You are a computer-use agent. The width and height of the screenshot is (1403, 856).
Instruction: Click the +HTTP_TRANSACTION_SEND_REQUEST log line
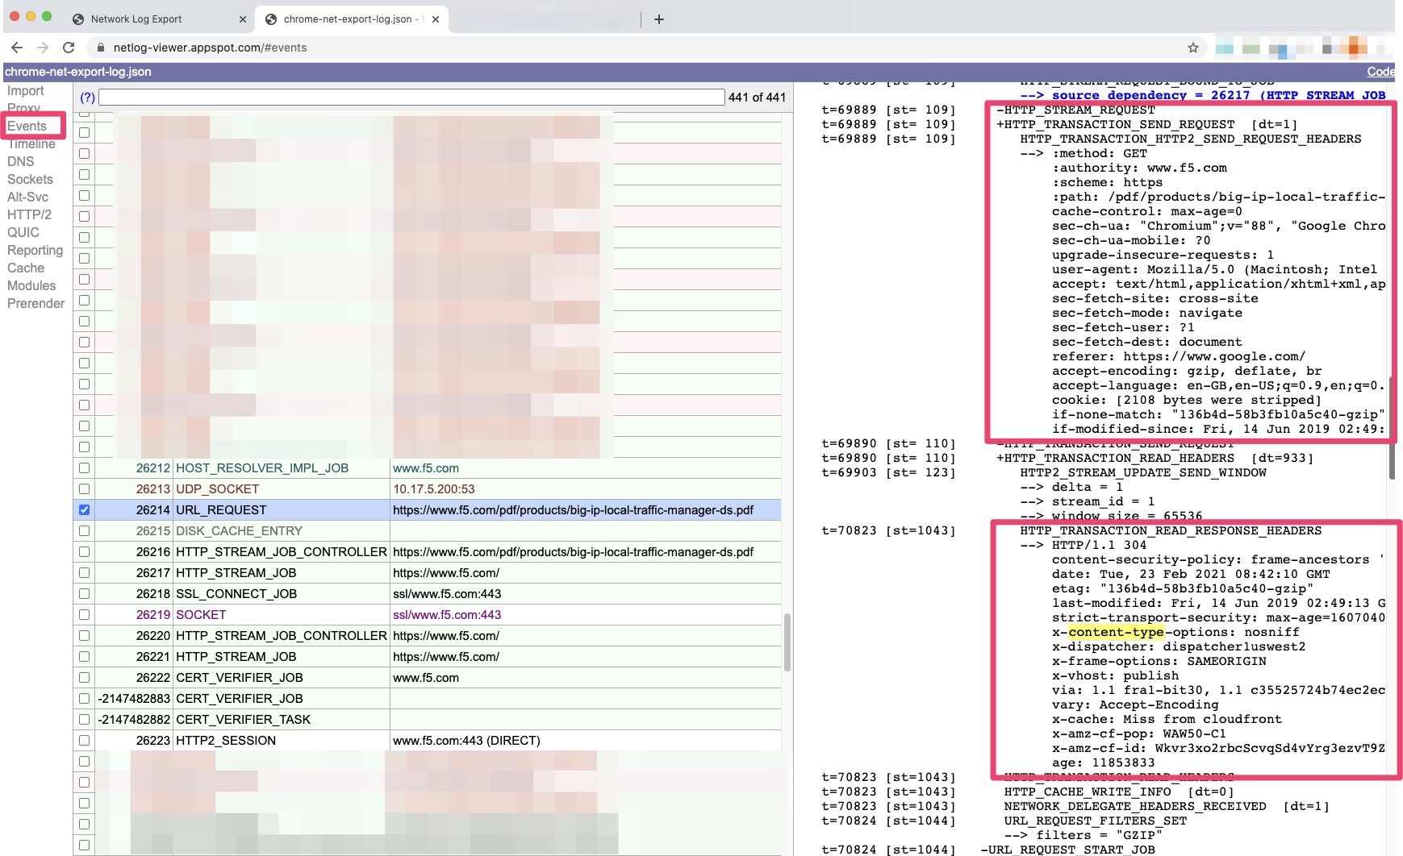click(1146, 124)
